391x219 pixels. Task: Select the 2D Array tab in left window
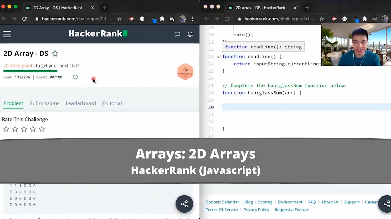(58, 8)
